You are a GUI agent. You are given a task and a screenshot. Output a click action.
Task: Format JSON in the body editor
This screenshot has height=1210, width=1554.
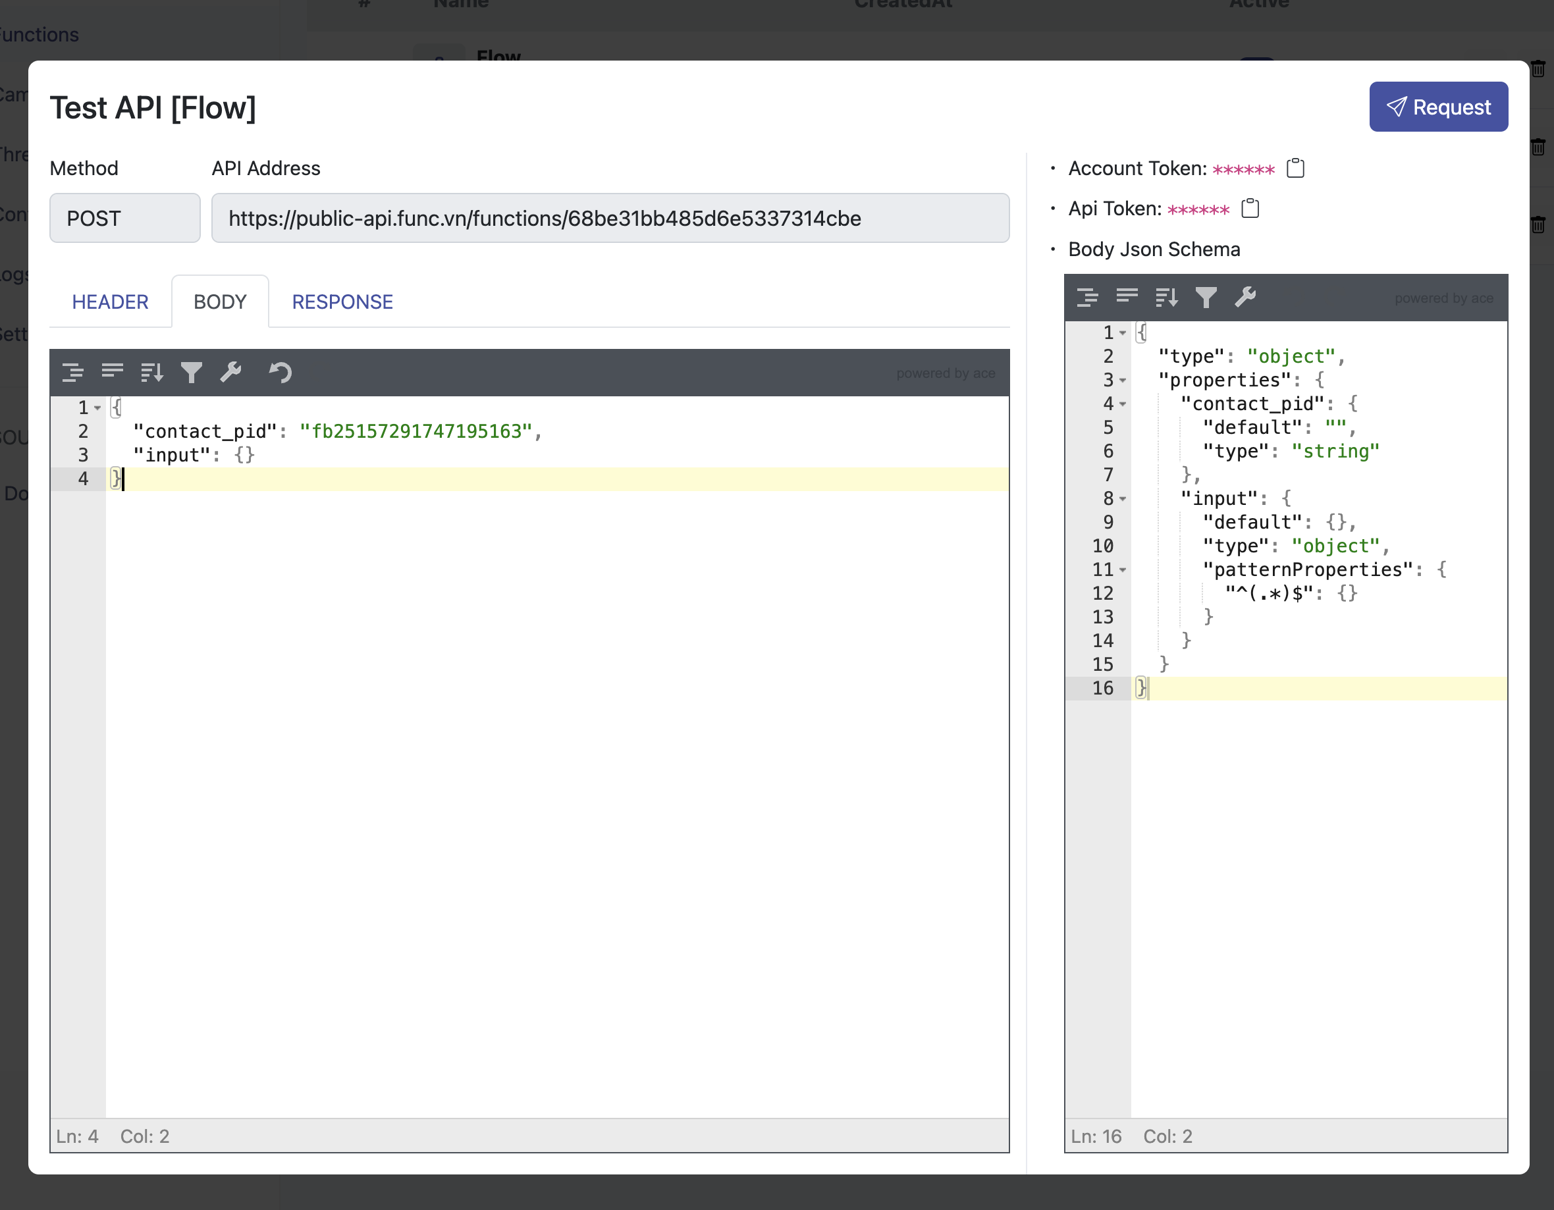(x=72, y=372)
